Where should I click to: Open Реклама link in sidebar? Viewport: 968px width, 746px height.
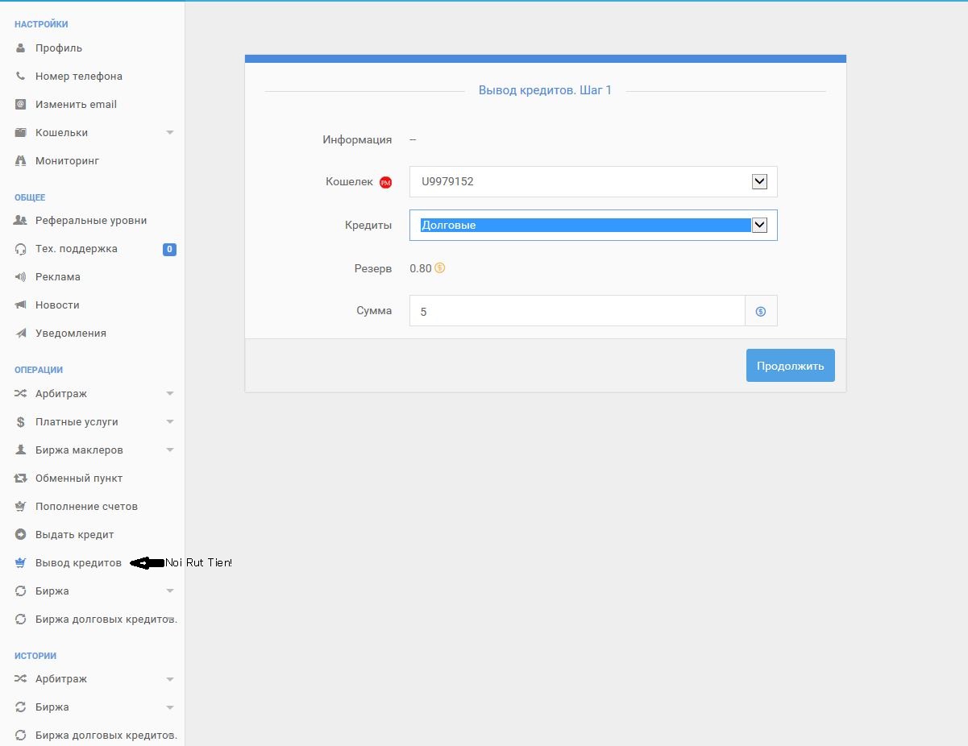58,277
